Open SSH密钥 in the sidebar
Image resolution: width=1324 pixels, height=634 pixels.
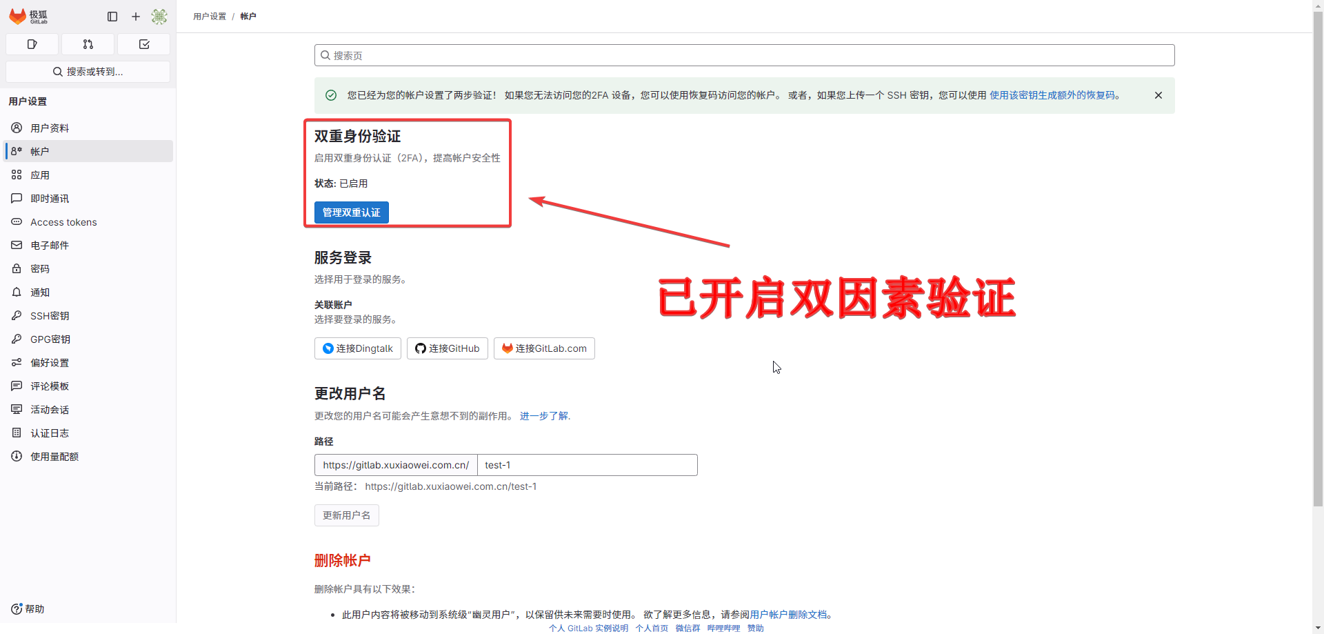pyautogui.click(x=50, y=316)
